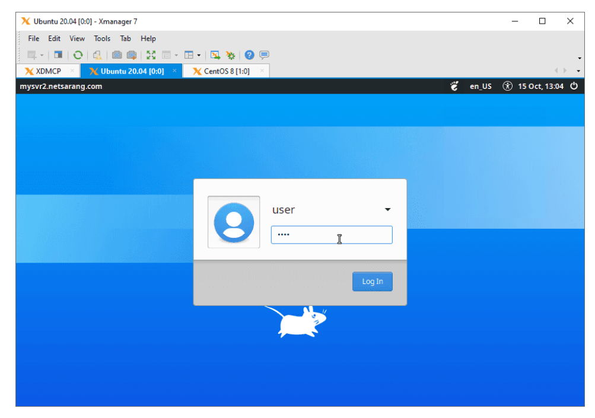This screenshot has width=595, height=418.
Task: Click the green reconnect refresh icon
Action: point(78,55)
